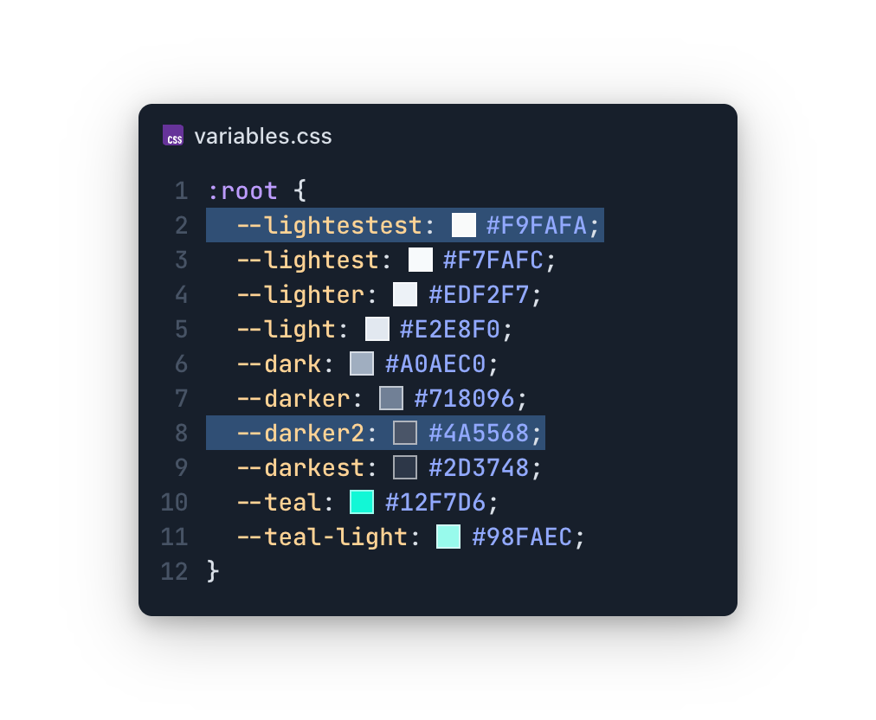Click line number 1 in the gutter
The height and width of the screenshot is (720, 876).
180,190
